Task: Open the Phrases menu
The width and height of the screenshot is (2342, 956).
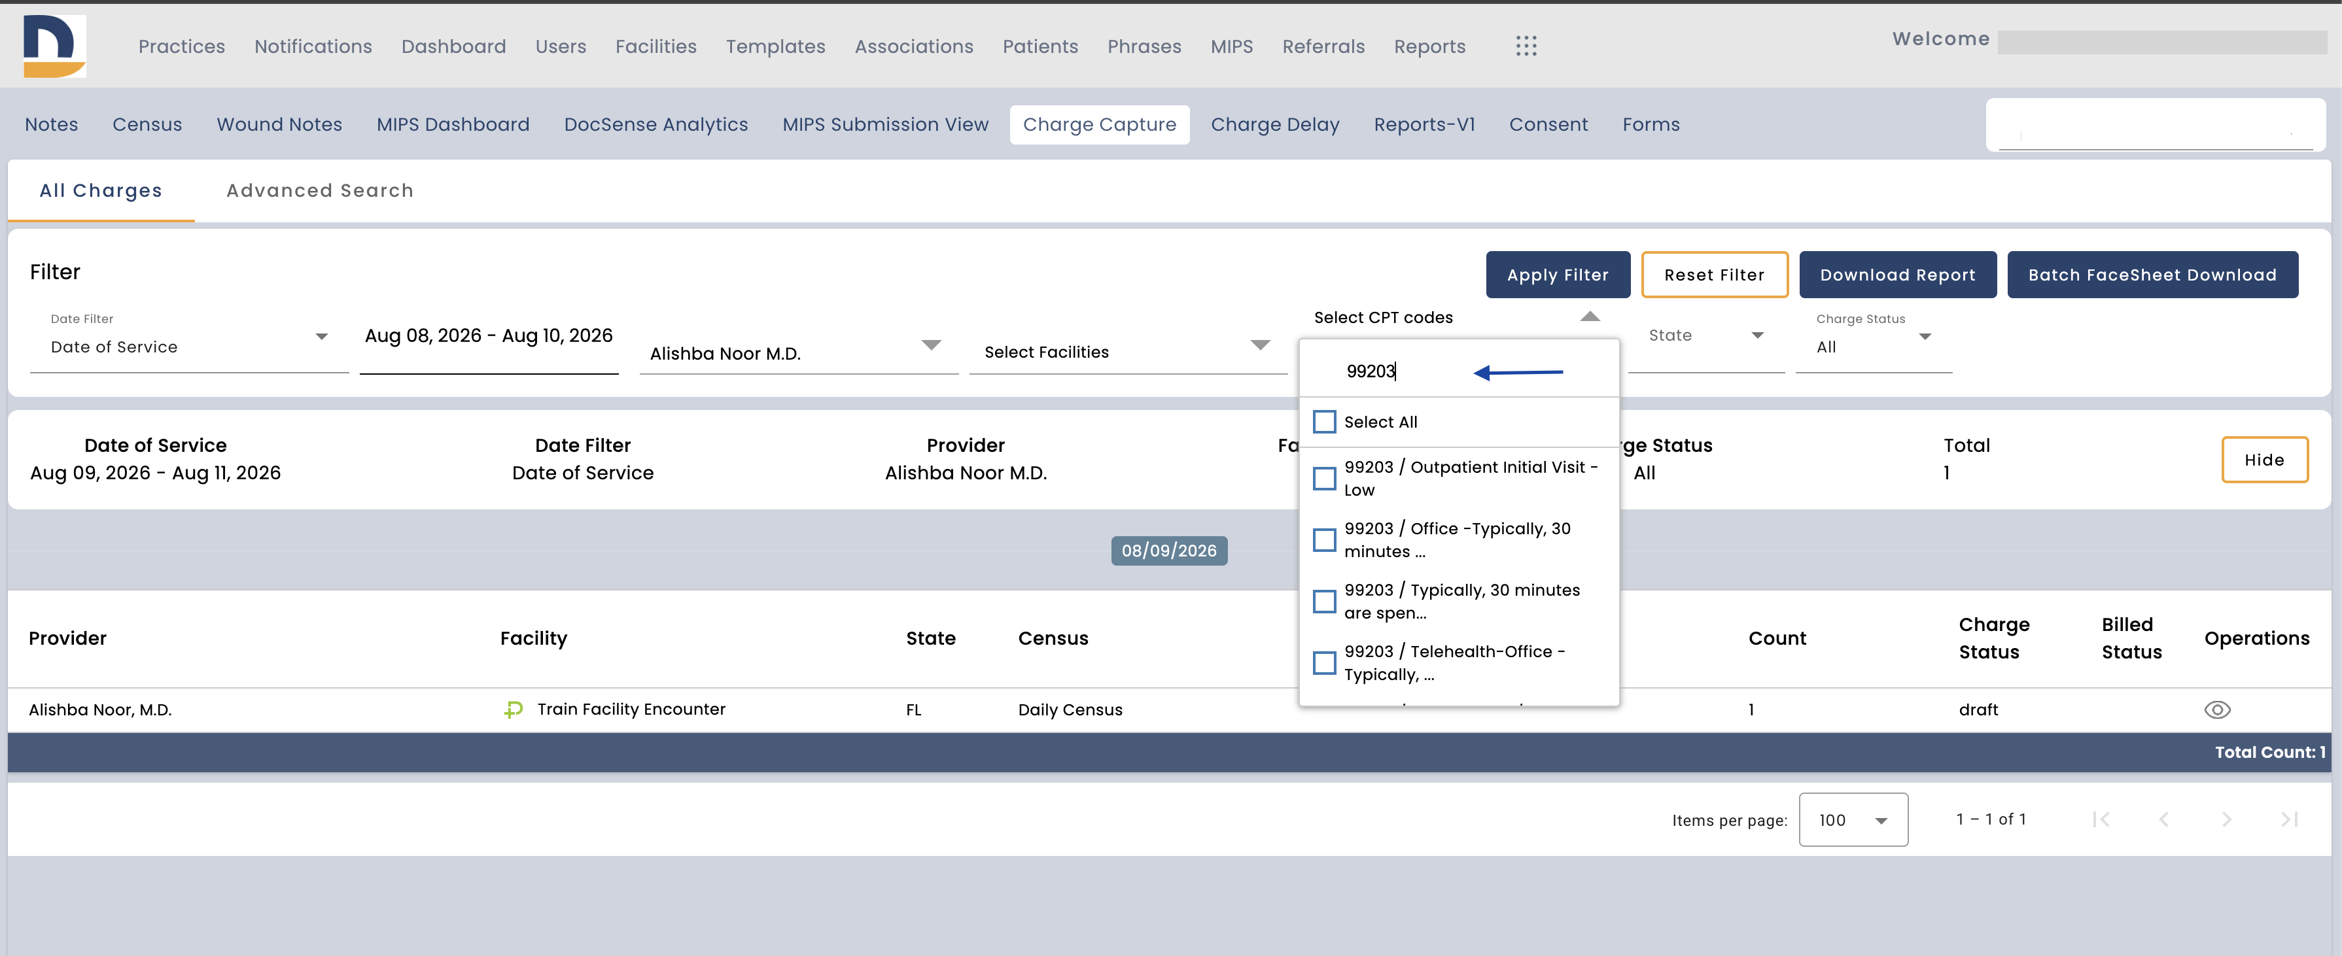Action: 1145,46
